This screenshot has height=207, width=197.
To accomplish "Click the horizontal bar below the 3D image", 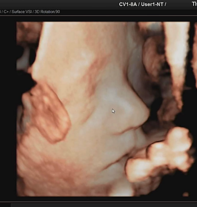I will click(98, 205).
